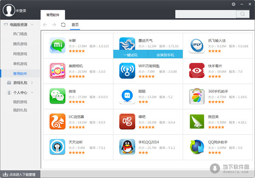
Task: Click the 电脑版资源 monitor icon
Action: coord(6,24)
